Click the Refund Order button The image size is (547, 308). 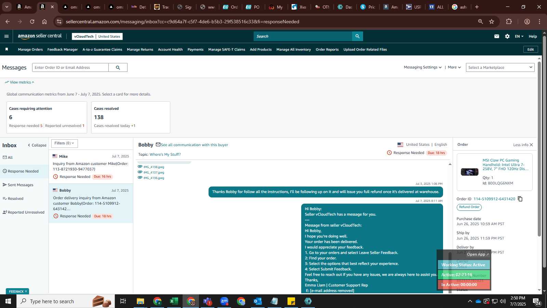(469, 207)
